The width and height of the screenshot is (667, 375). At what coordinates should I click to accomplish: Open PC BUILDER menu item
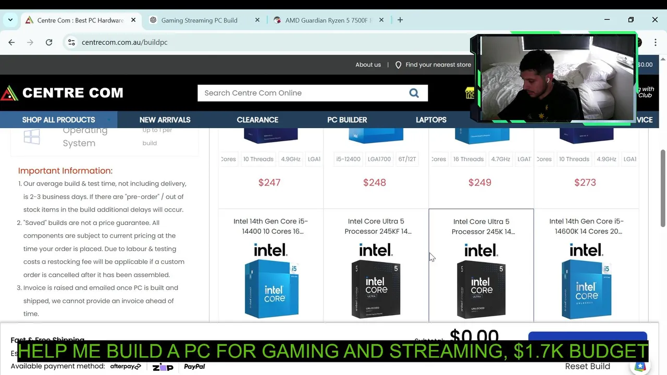coord(347,120)
